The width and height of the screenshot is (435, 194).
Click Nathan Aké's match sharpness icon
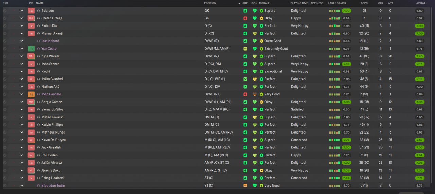(245, 87)
